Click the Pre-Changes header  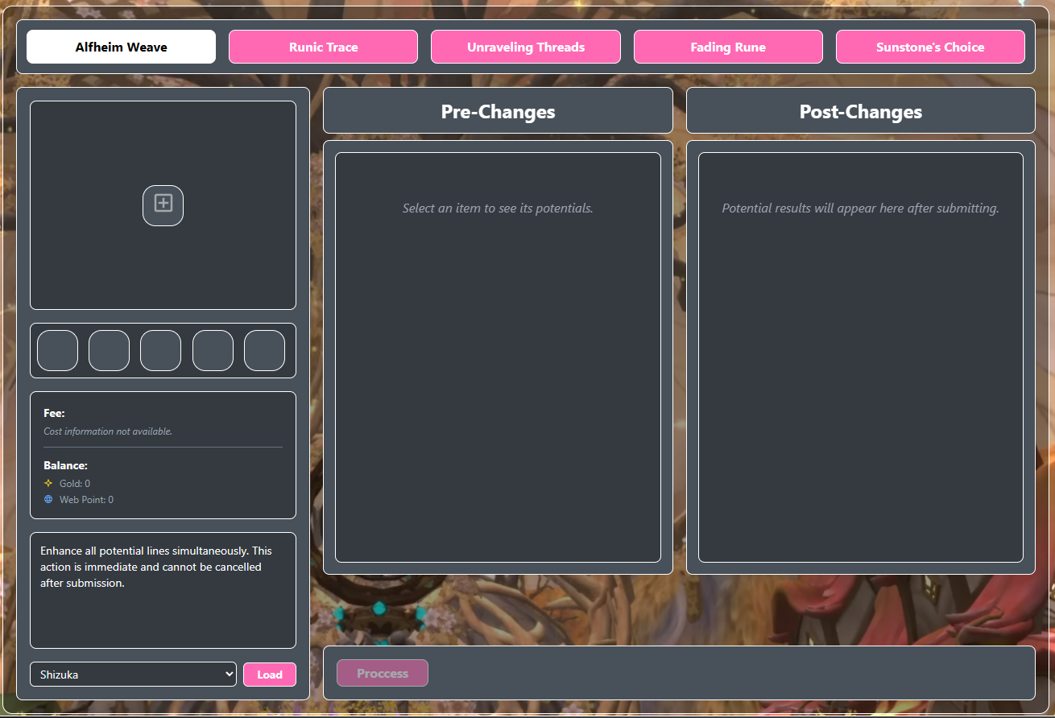pyautogui.click(x=498, y=111)
